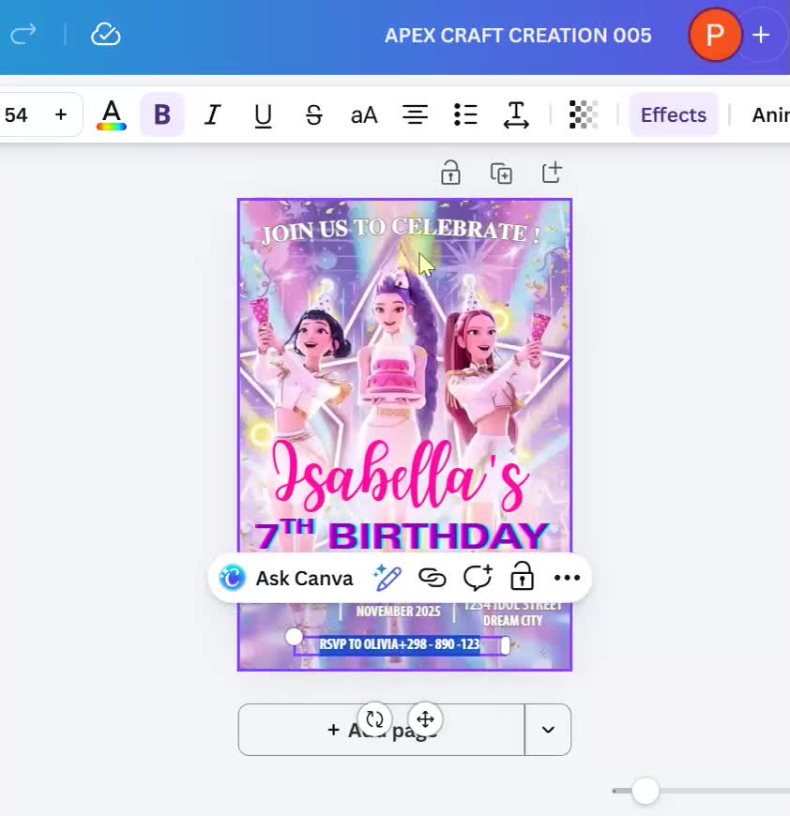Click the transparency checkerboard icon
The image size is (790, 816).
[583, 114]
